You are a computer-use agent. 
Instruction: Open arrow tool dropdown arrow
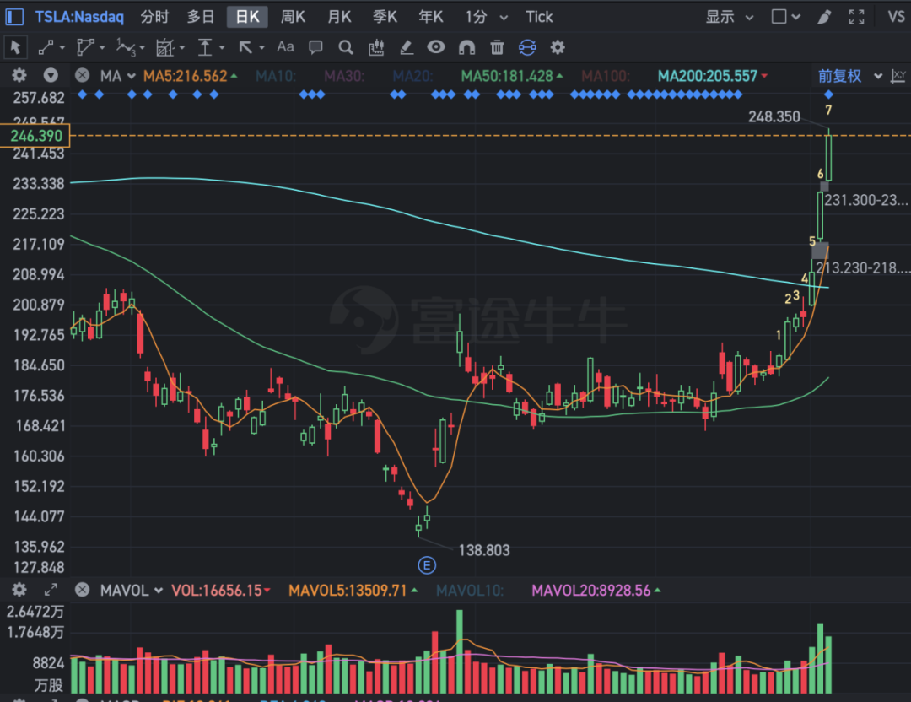pos(261,47)
